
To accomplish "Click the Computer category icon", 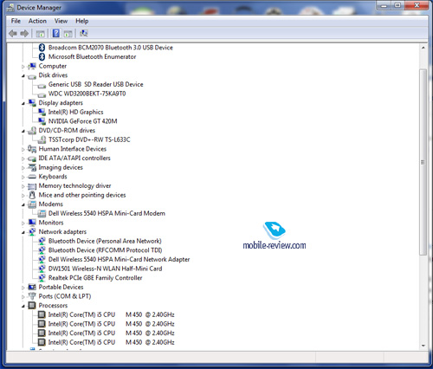I will pos(32,66).
